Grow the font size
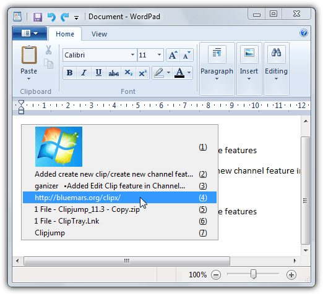 pos(173,55)
